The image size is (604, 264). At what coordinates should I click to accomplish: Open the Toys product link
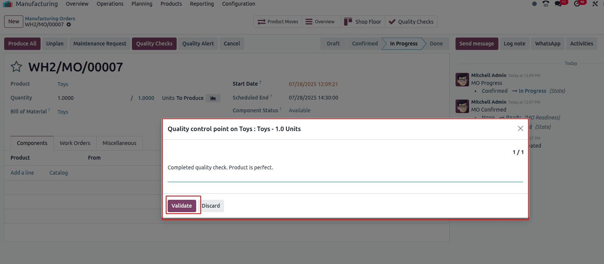pyautogui.click(x=63, y=84)
